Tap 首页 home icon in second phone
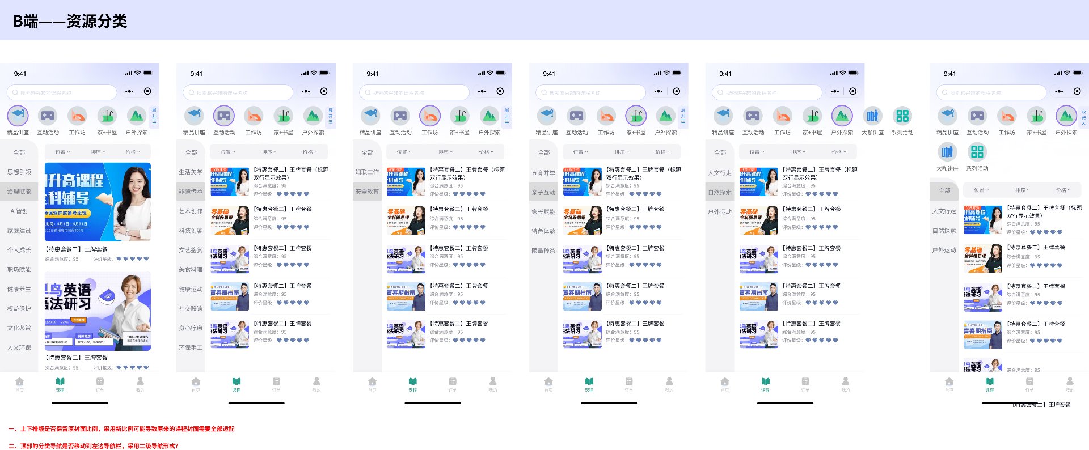The image size is (1089, 450). pos(196,382)
